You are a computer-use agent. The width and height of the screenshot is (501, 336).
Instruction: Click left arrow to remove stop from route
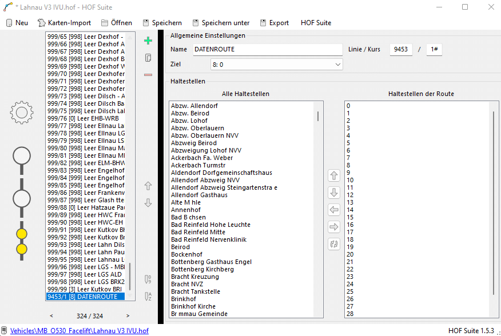coord(334,210)
